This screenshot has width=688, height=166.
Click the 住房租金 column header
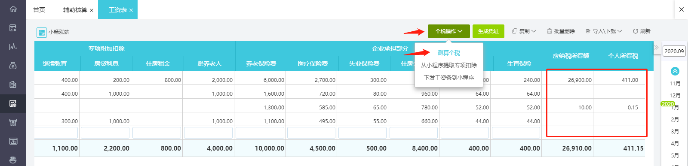point(158,63)
